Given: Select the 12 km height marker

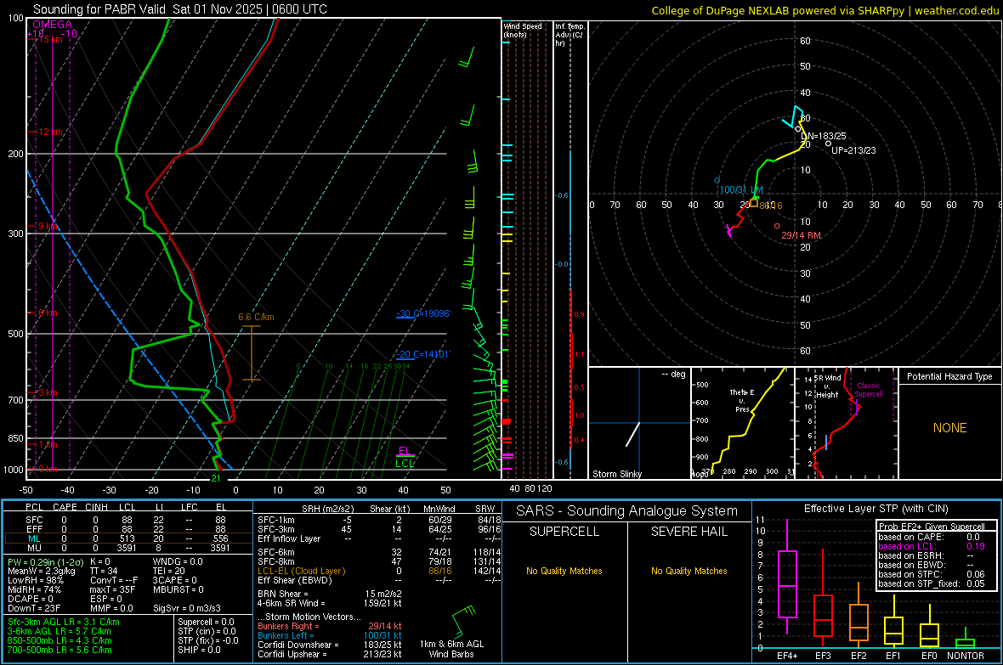Looking at the screenshot, I should [x=50, y=132].
